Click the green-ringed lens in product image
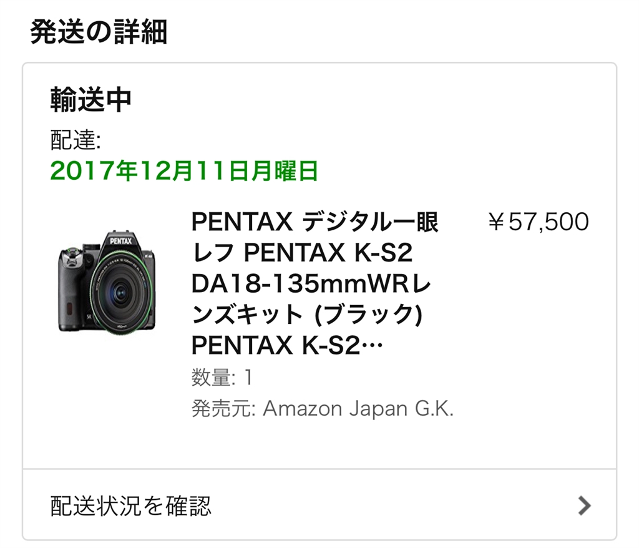The height and width of the screenshot is (548, 639). [x=120, y=291]
